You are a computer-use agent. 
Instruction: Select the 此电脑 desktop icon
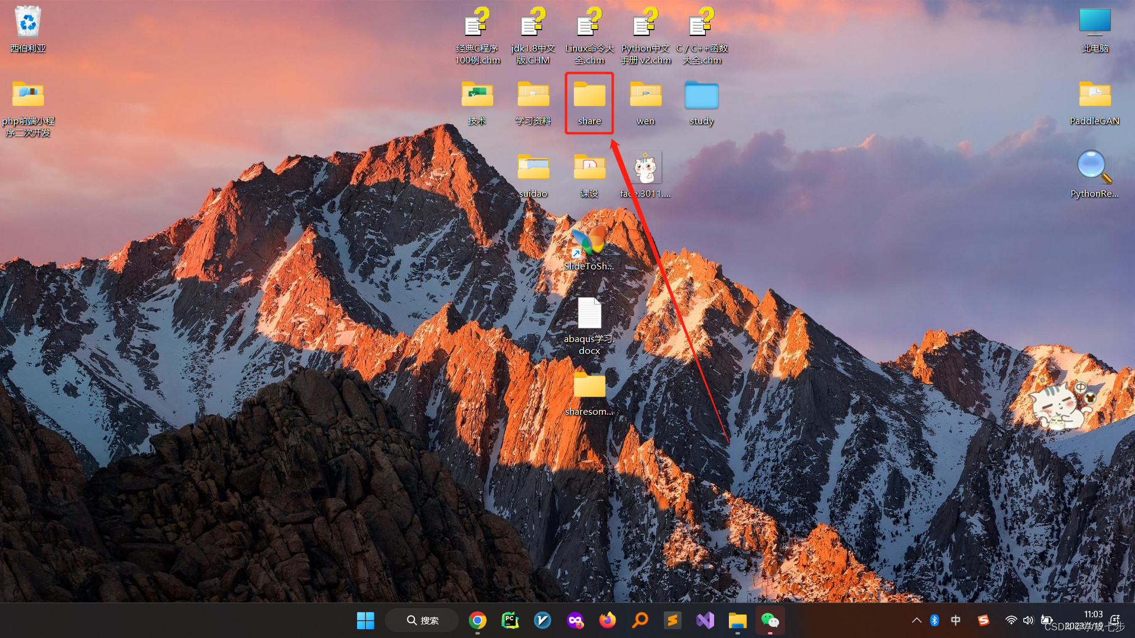(1094, 28)
